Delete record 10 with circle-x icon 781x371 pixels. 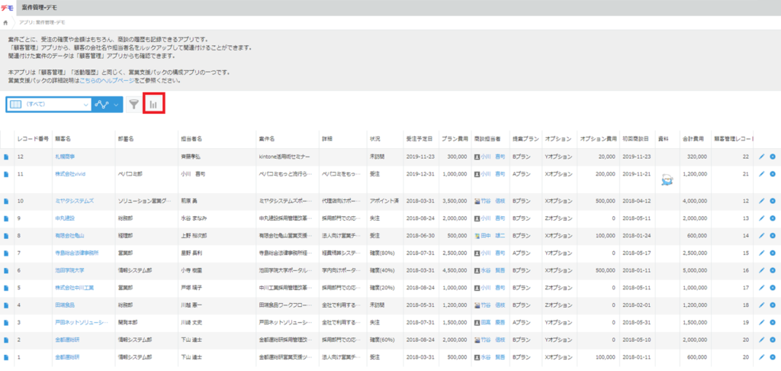tap(773, 201)
